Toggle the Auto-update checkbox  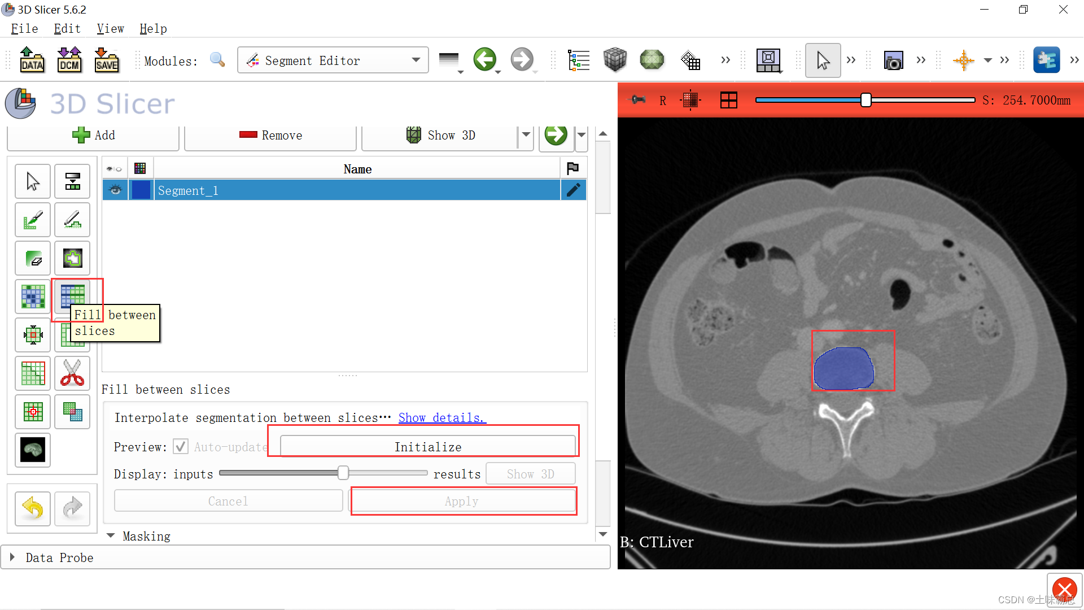tap(181, 447)
